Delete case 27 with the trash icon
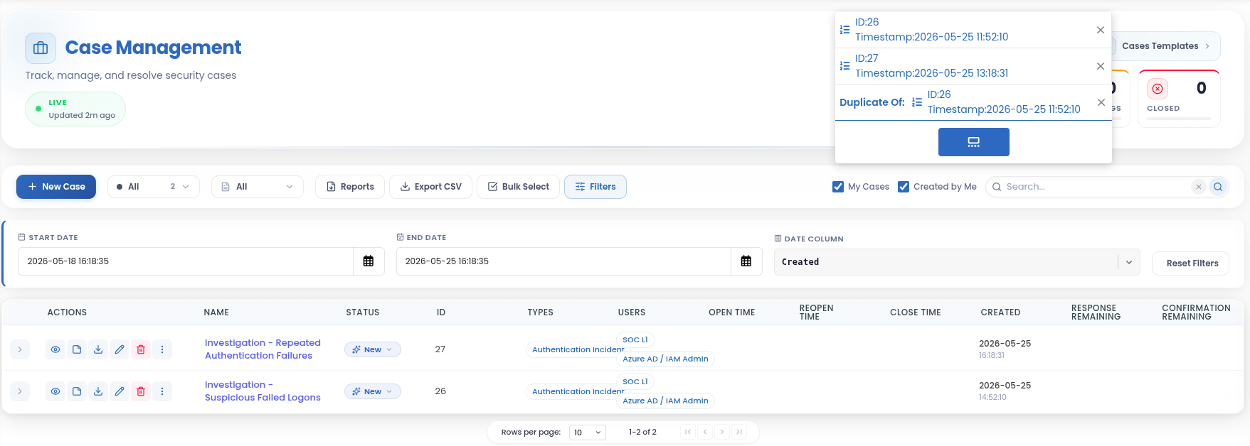Screen dimensions: 1250x446 (x=141, y=349)
